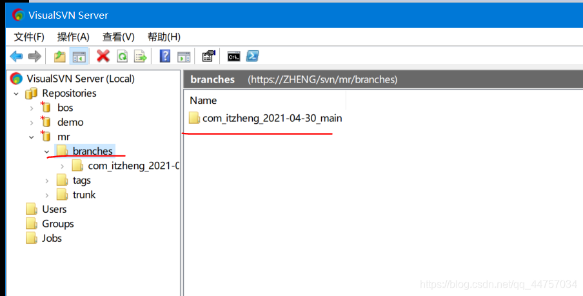The height and width of the screenshot is (296, 583).
Task: Select the Users node in the tree
Action: point(54,209)
